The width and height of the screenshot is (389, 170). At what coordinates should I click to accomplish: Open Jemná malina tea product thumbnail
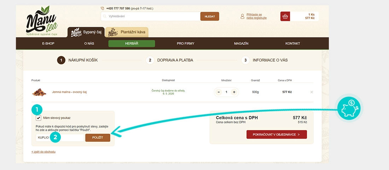coord(39,92)
